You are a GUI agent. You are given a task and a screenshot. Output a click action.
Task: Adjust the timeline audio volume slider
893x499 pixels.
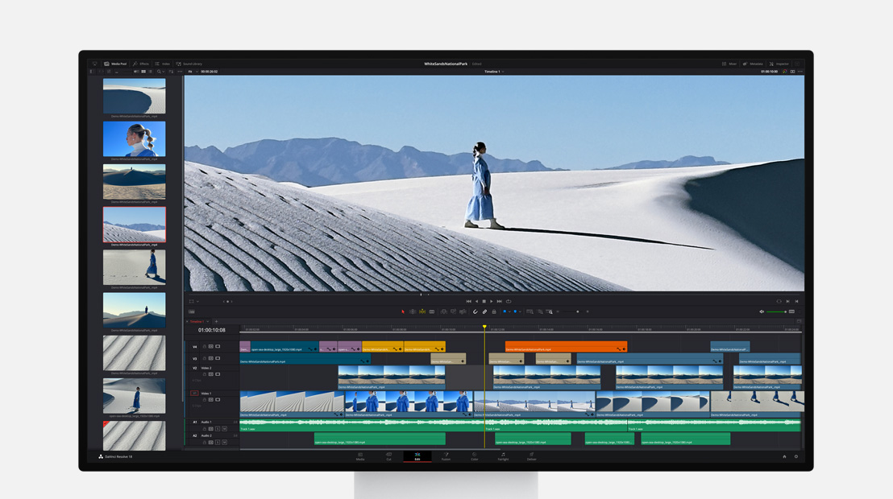pos(778,311)
